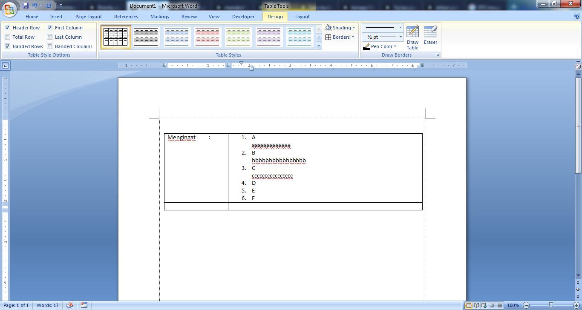Enable the Last Column checkbox
582x310 pixels.
pyautogui.click(x=49, y=37)
